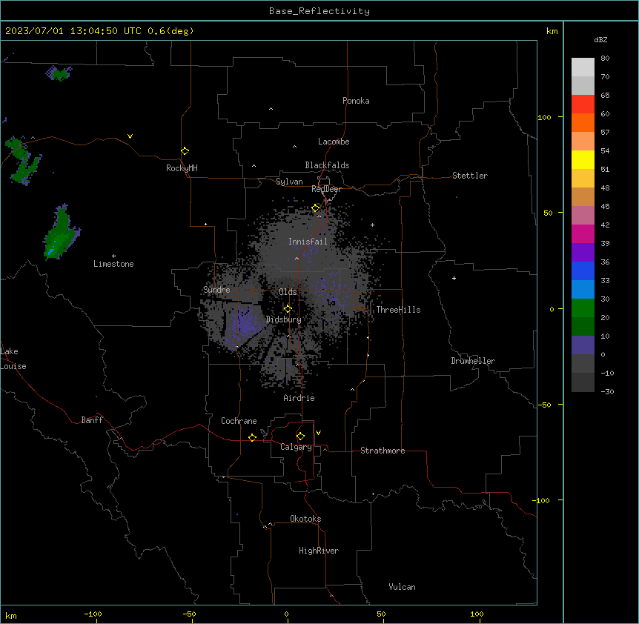Click the Drumheller city label
Image resolution: width=639 pixels, height=624 pixels.
tap(473, 361)
